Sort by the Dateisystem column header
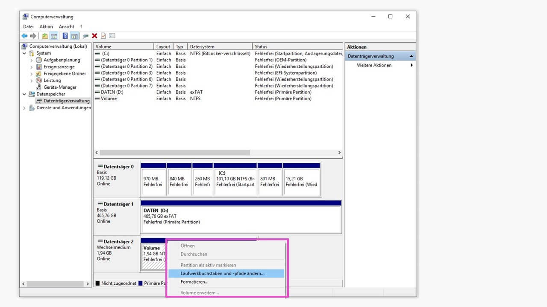This screenshot has height=307, width=547. pos(221,46)
